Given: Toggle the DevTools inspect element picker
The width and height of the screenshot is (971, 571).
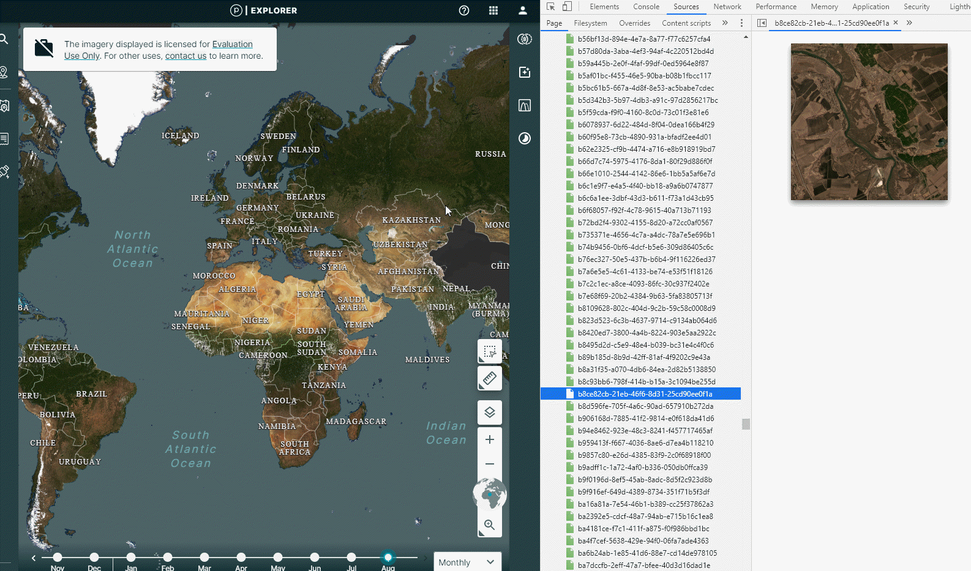Looking at the screenshot, I should point(550,7).
